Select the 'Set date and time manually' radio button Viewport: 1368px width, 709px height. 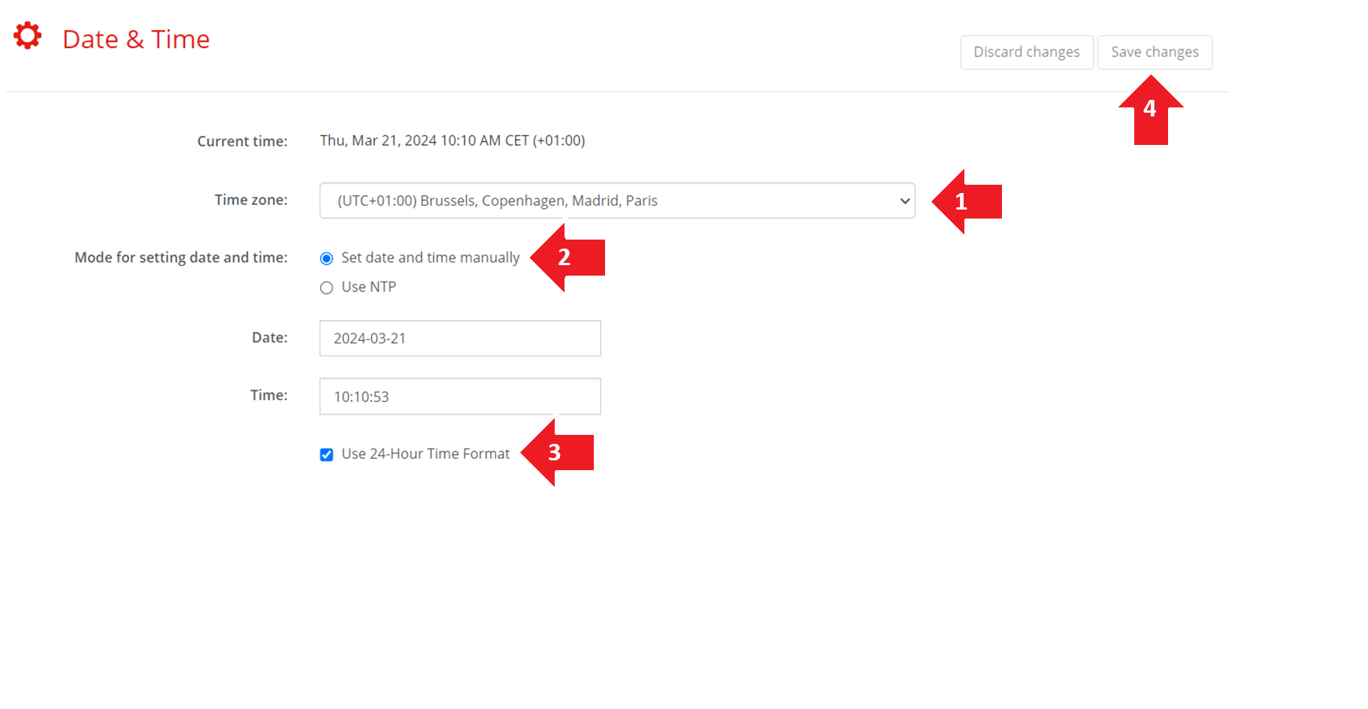(326, 258)
